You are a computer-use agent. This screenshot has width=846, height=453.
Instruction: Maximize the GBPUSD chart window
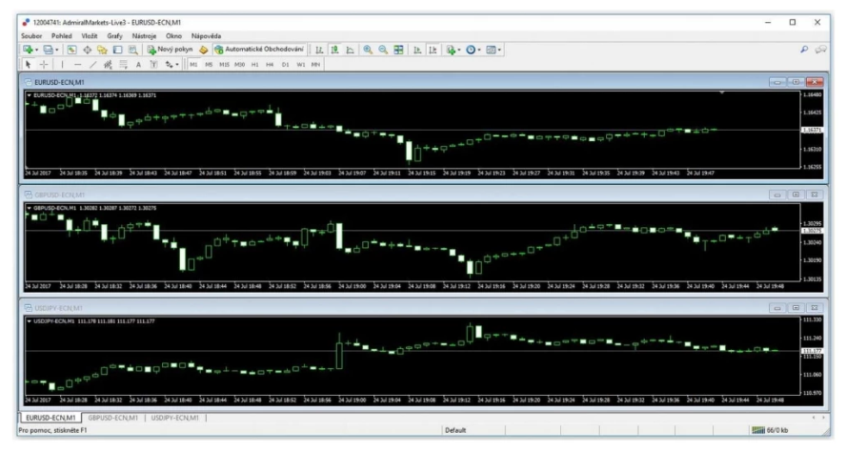[796, 195]
